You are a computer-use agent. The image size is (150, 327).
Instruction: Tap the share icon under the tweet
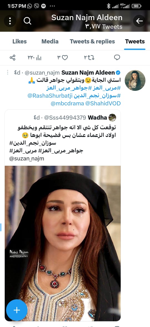point(12,58)
